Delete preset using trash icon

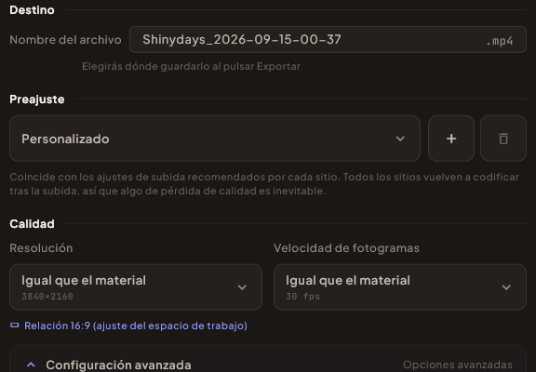click(503, 139)
